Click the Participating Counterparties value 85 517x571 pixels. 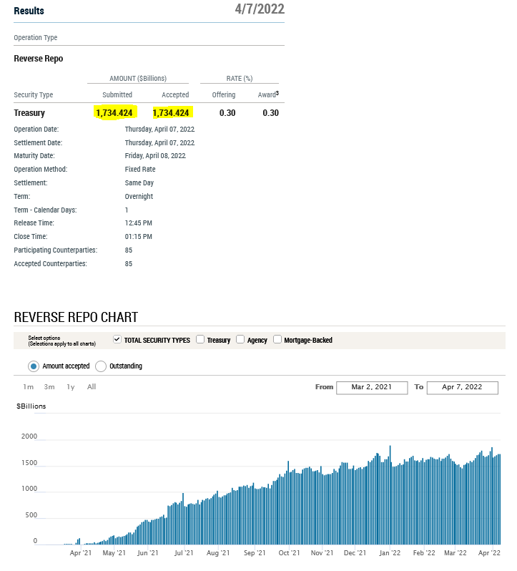[129, 250]
